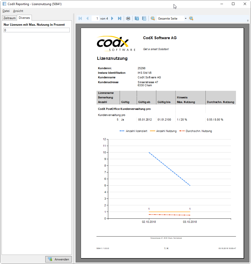Click the 'Anzahl lizenziert' legend entry

click(x=133, y=131)
